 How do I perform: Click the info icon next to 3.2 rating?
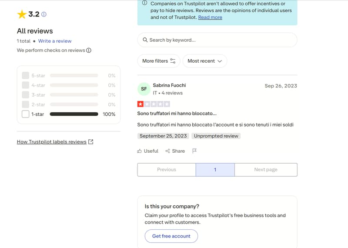[x=44, y=14]
